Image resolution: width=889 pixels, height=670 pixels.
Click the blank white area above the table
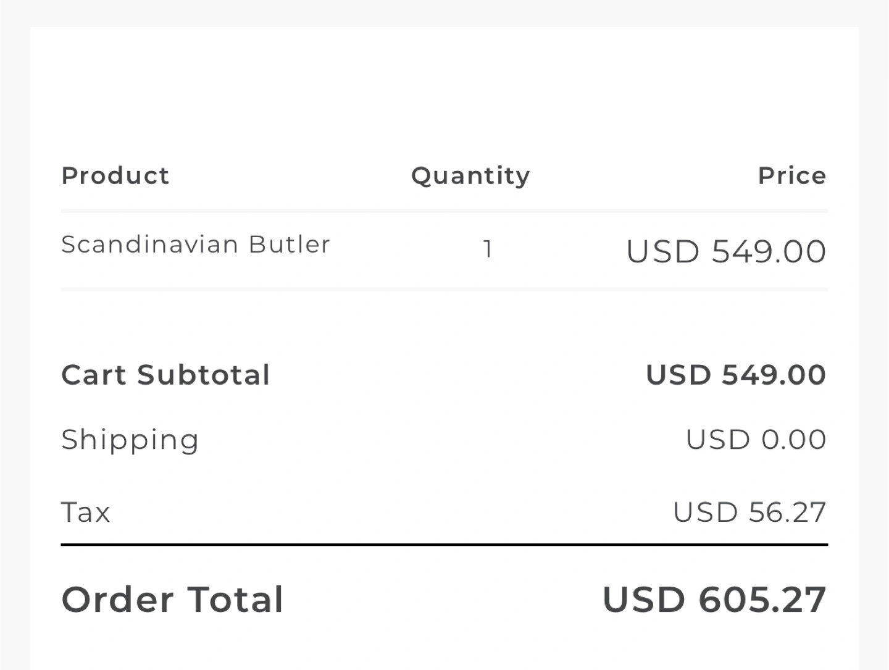tap(444, 93)
